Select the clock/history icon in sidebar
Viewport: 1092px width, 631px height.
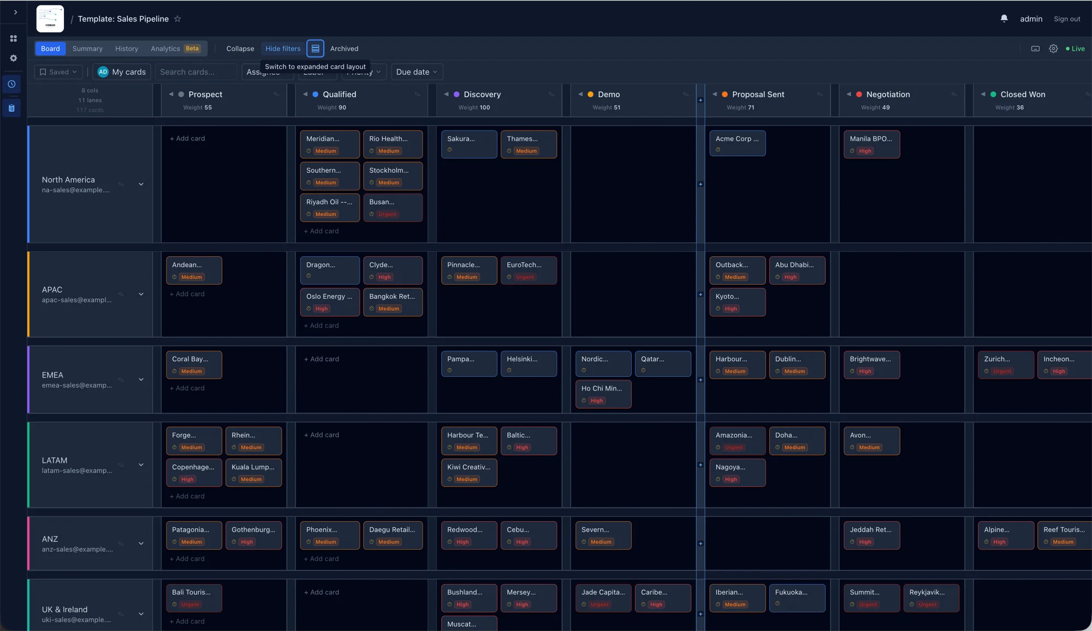[11, 84]
